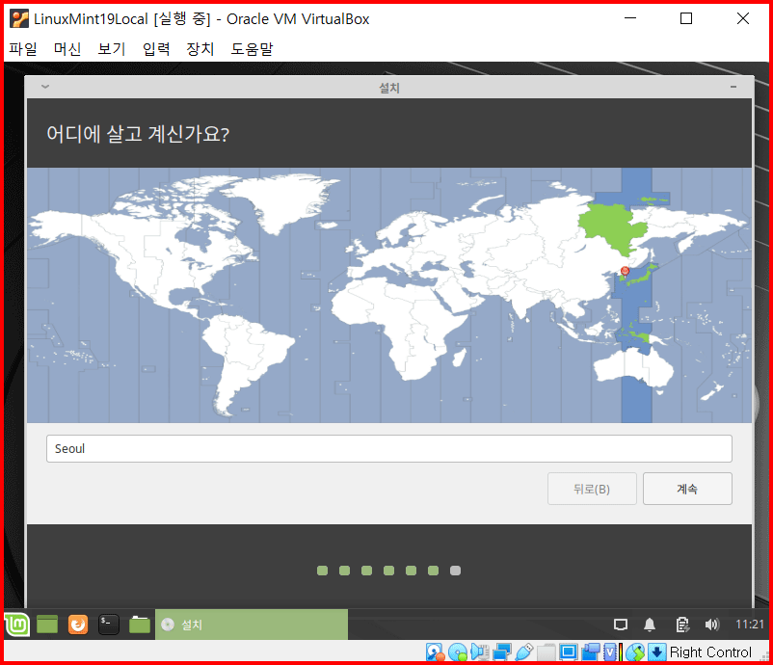
Task: Click the power manager battery tray icon
Action: [x=682, y=625]
